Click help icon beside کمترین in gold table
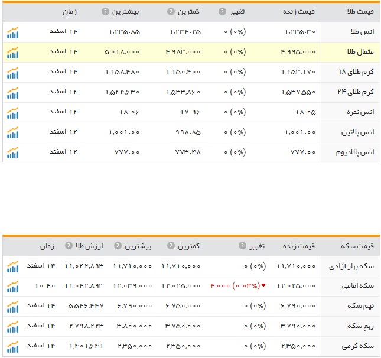381x358 pixels. tap(171, 11)
